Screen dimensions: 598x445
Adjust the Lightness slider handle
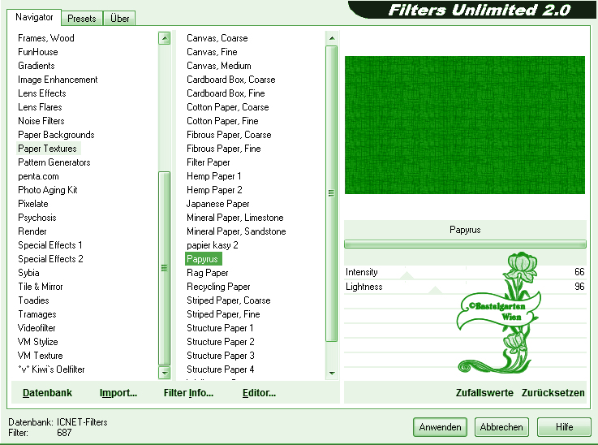click(435, 290)
